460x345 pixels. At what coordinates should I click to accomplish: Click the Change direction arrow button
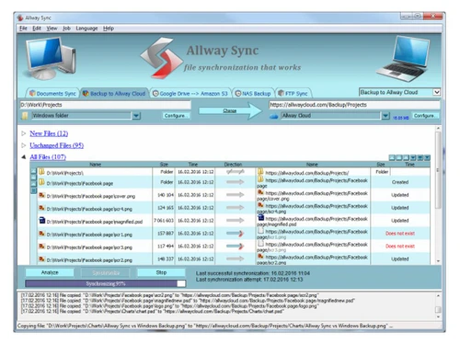coord(230,110)
